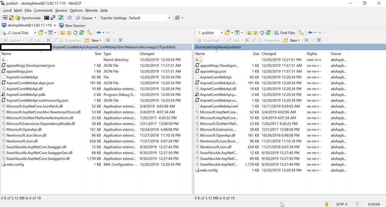This screenshot has width=386, height=207.
Task: Click New button in local panel
Action: (93, 40)
